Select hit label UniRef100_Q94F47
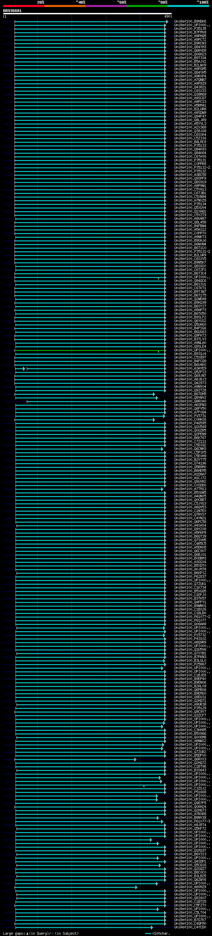This screenshot has height=936, width=212. [x=190, y=116]
